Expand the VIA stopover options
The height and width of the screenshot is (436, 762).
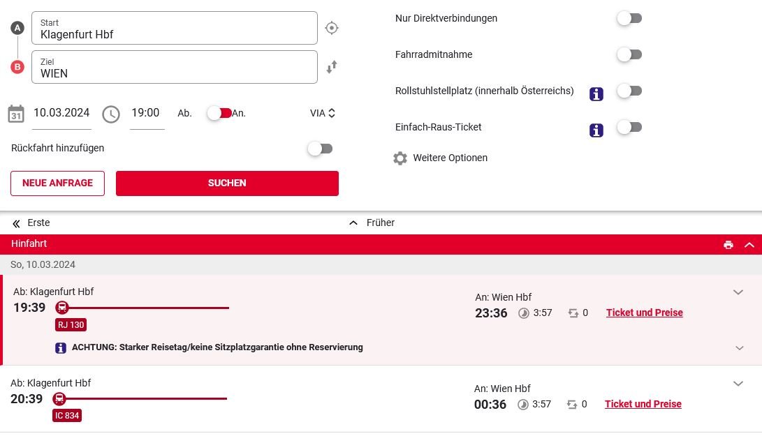tap(323, 113)
